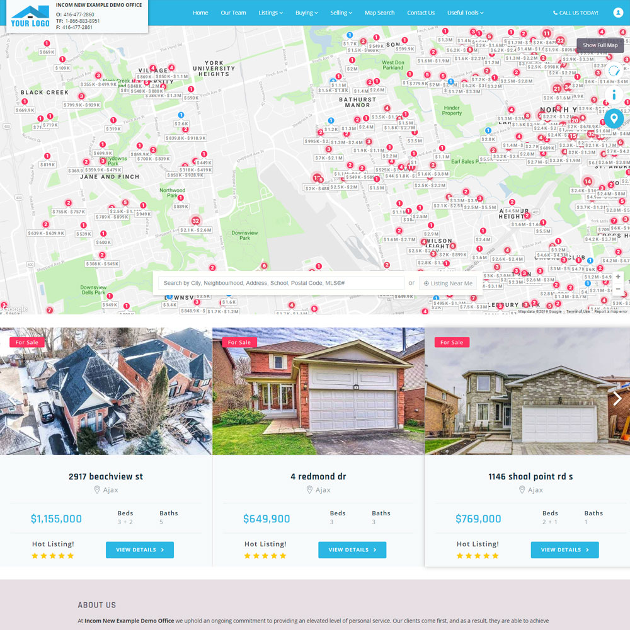630x630 pixels.
Task: Click the cluster marker showing 32 in Downsview
Action: click(x=196, y=220)
